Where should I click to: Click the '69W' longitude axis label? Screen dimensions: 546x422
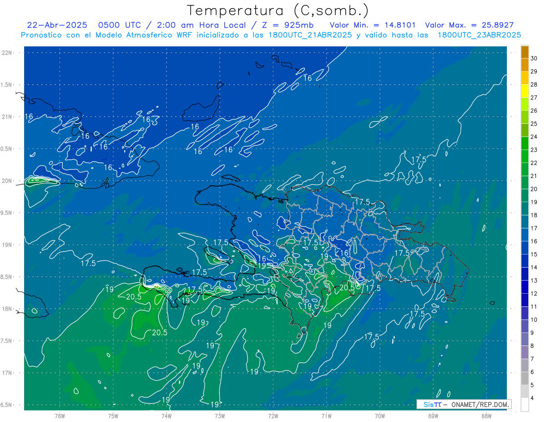[433, 416]
